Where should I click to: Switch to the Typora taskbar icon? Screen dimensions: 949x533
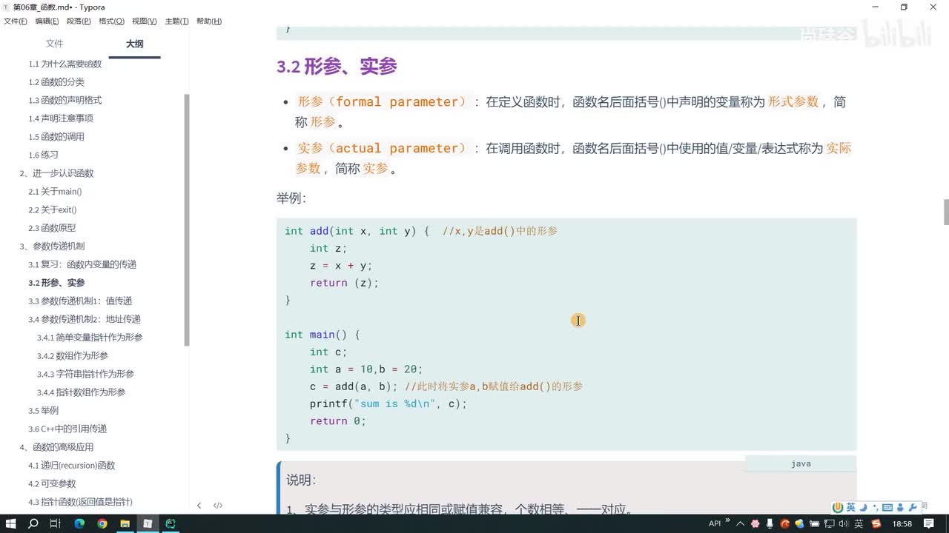[148, 523]
